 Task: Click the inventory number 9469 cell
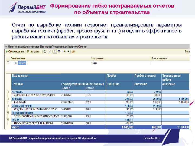coord(88,109)
